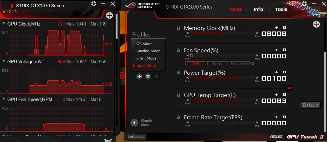Collapse the GPU Voltage graph section
Viewport: 327px width, 142px height.
pos(3,61)
